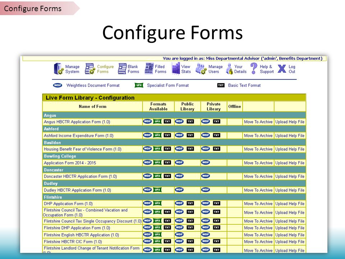This screenshot has width=345, height=259.
Task: Move Flintshire HBCTR CIC Form to archive
Action: [258, 242]
